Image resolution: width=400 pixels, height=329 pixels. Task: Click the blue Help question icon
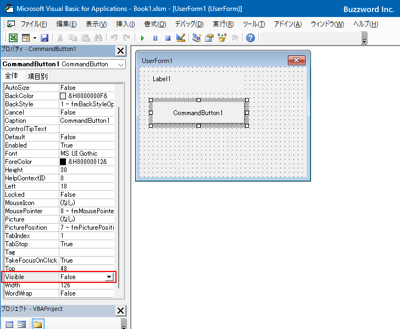click(251, 38)
